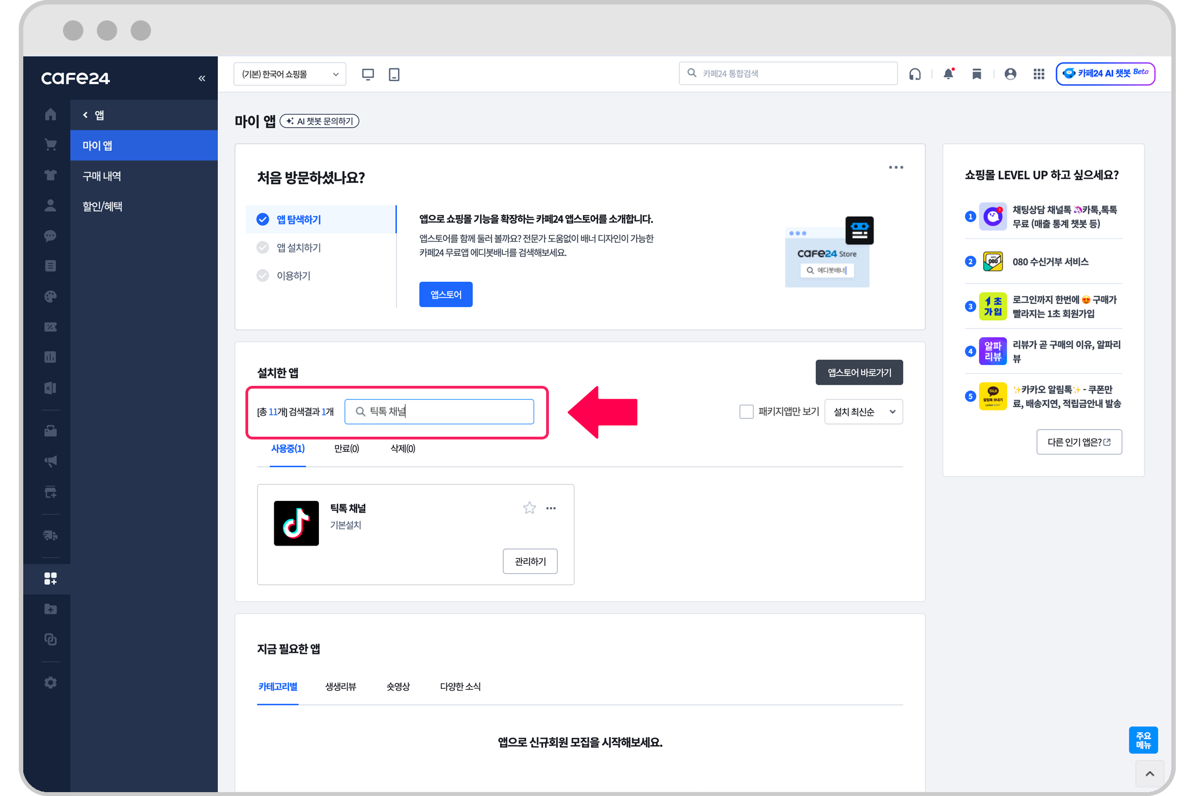This screenshot has width=1194, height=796.
Task: Open the settings gear sidebar icon
Action: click(50, 683)
